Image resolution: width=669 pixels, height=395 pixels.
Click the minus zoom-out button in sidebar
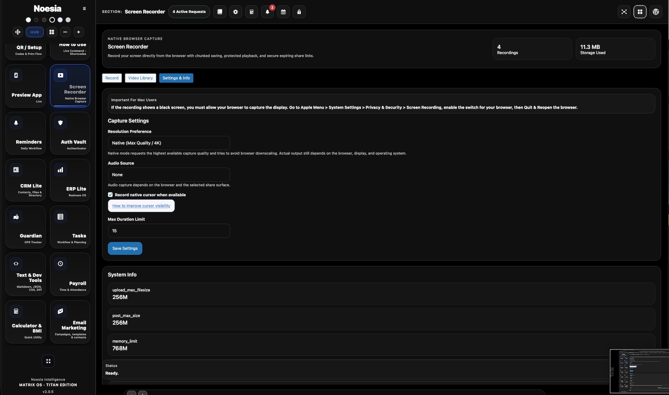coord(65,32)
